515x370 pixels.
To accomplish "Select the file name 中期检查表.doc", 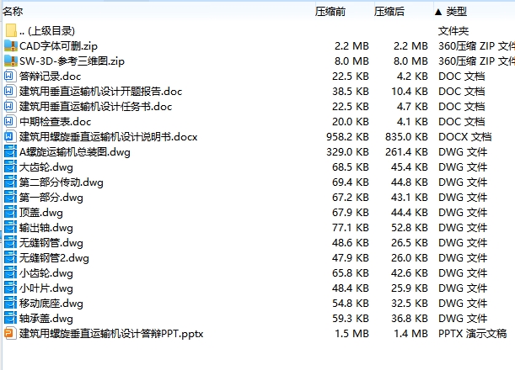I will (55, 122).
